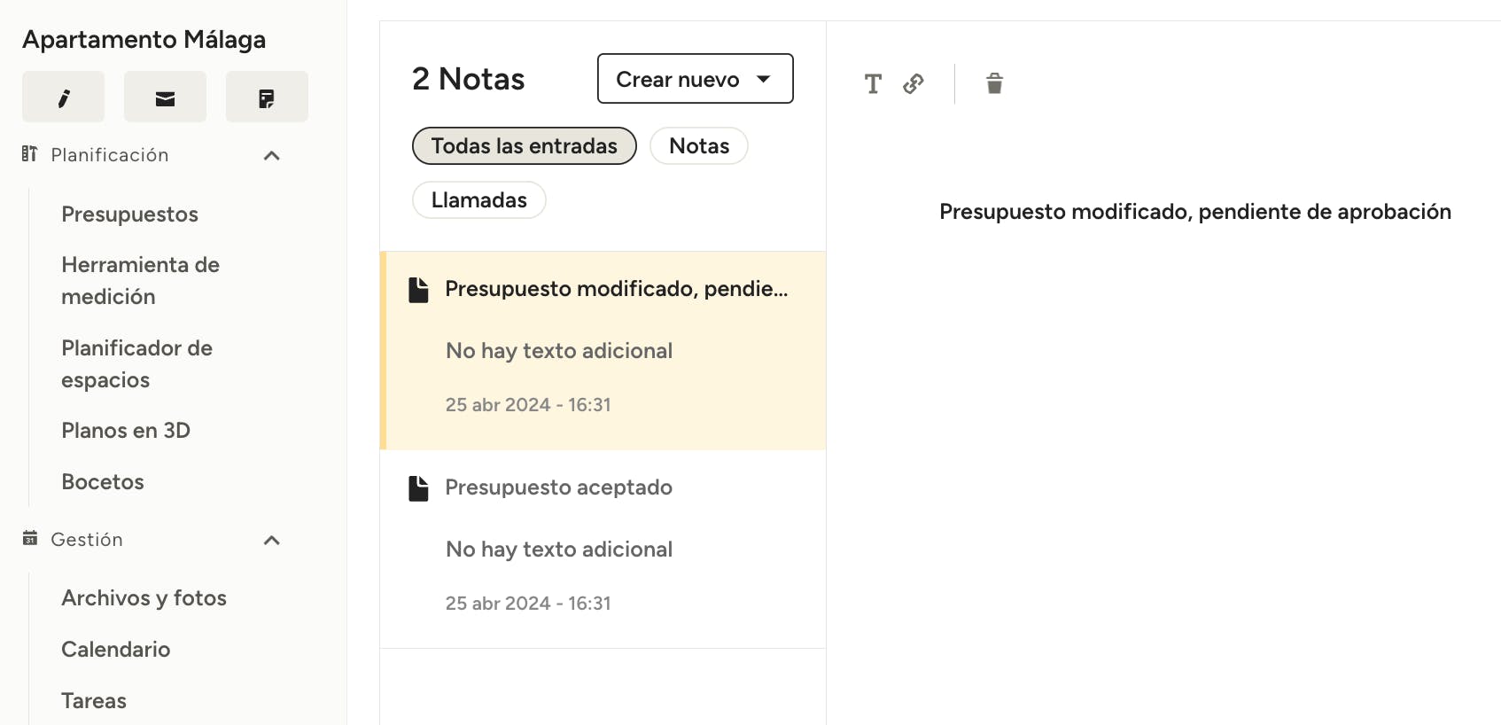Click the pencil edit icon button

(63, 97)
